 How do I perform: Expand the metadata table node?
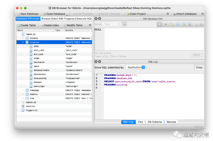[23, 90]
